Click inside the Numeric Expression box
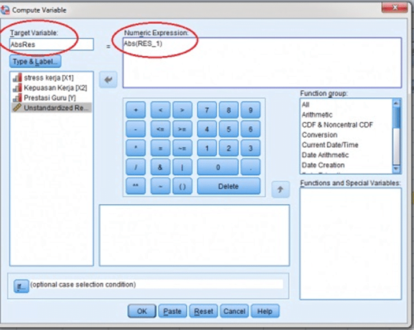This screenshot has height=330, width=414. [x=262, y=63]
